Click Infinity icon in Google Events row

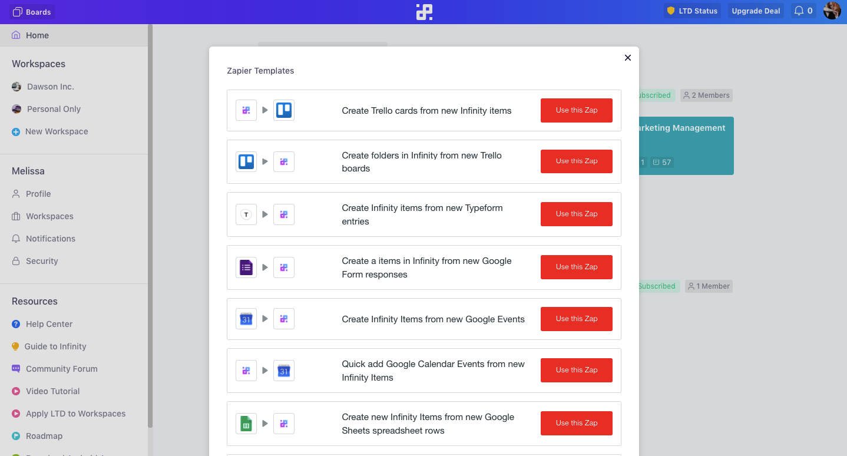284,319
